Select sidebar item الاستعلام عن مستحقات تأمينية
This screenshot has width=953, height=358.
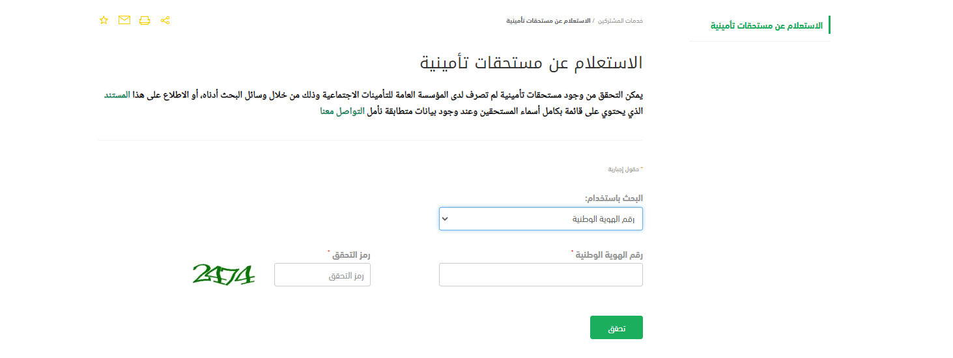[x=766, y=26]
